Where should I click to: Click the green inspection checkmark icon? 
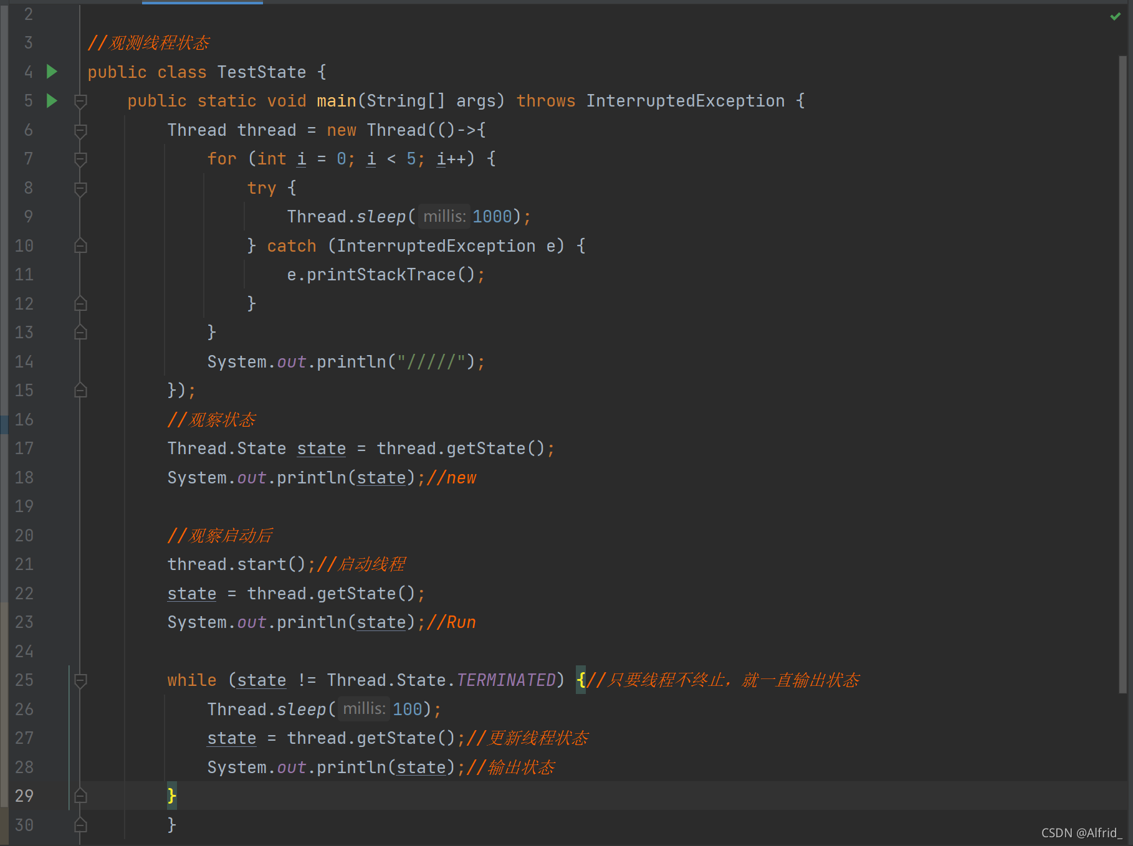coord(1115,16)
